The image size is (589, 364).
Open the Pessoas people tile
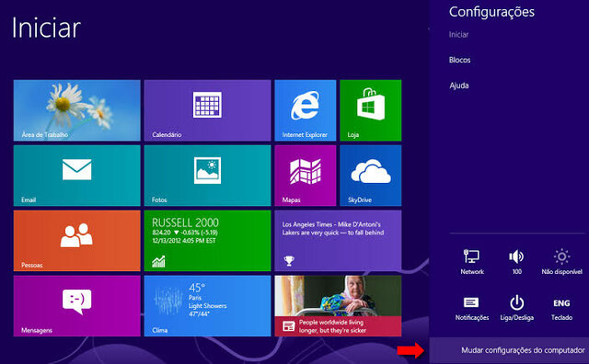click(77, 241)
